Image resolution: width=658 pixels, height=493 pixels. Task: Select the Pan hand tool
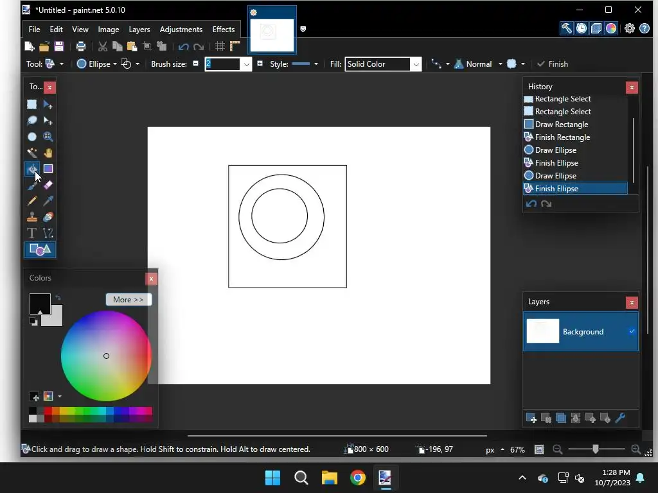point(48,153)
